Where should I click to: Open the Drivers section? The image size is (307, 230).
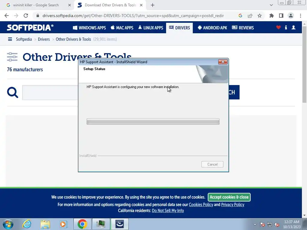179,28
